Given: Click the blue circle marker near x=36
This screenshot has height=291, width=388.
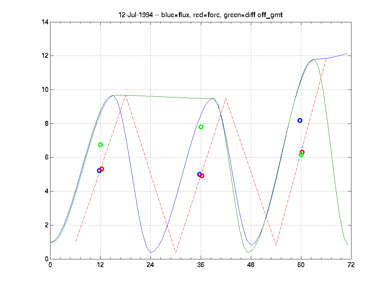Looking at the screenshot, I should click(199, 174).
